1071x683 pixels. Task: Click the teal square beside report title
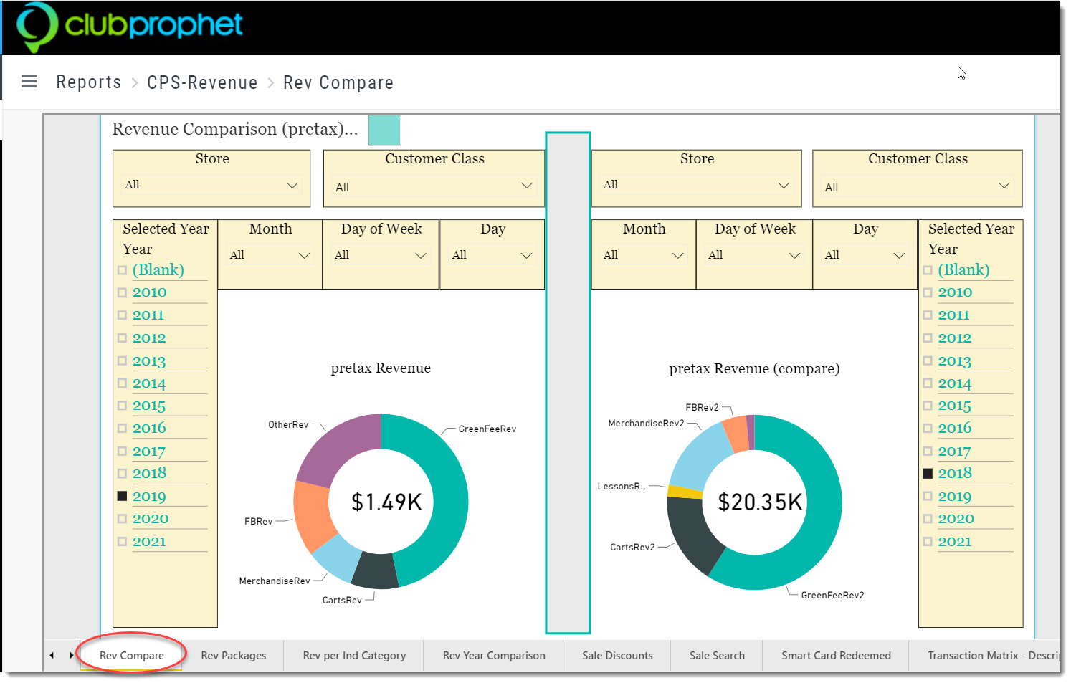(384, 130)
